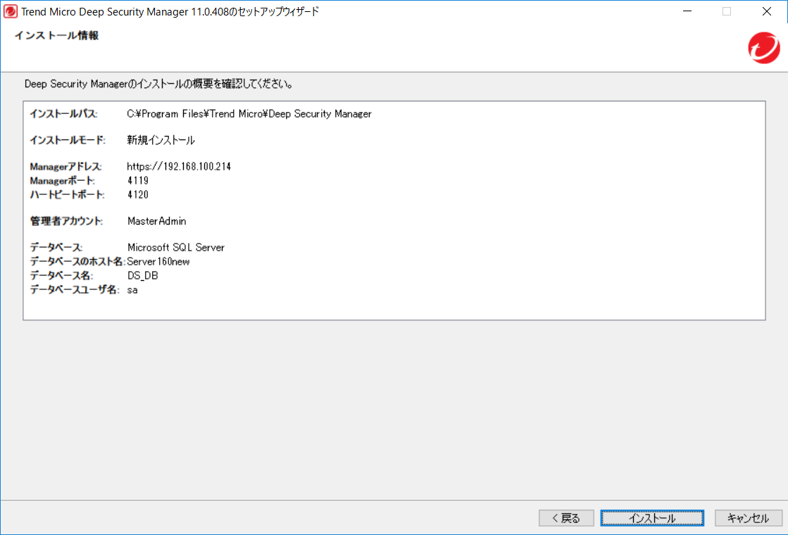Image resolution: width=788 pixels, height=535 pixels.
Task: Select the install path C:¥Program Files¥Trend Micro¥Deep Security Manager
Action: pos(249,114)
